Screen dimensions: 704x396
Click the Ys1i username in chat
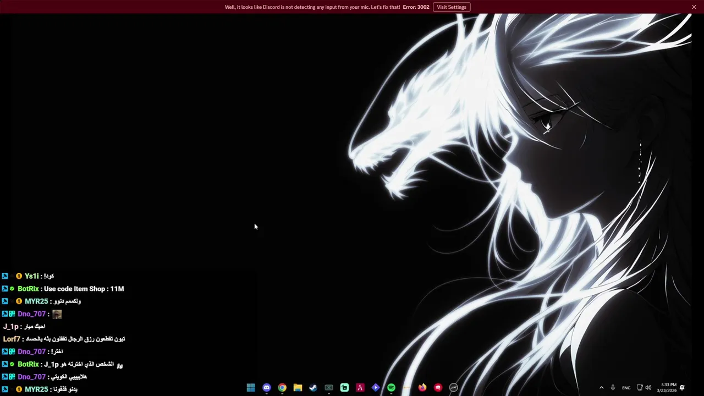click(32, 276)
